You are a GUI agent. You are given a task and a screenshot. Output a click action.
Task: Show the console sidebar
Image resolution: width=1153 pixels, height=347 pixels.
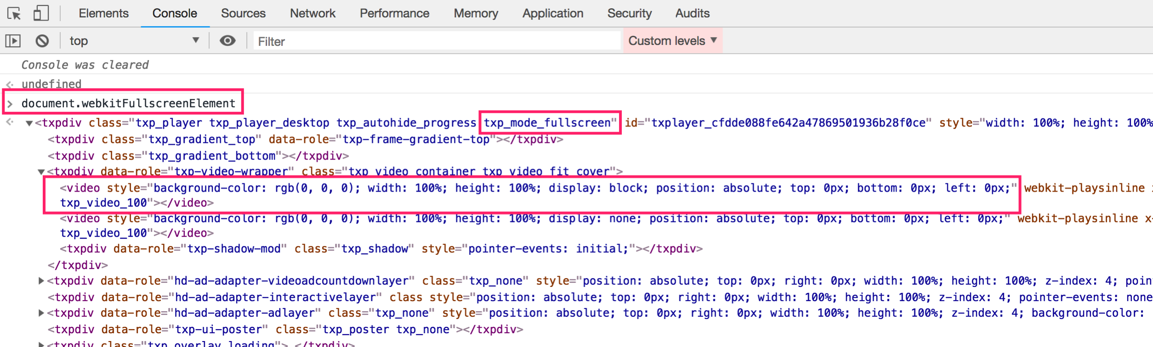(x=13, y=41)
